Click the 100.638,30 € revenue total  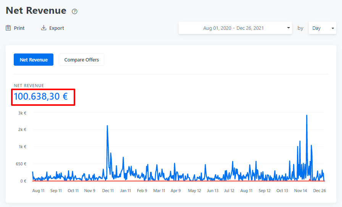click(41, 96)
